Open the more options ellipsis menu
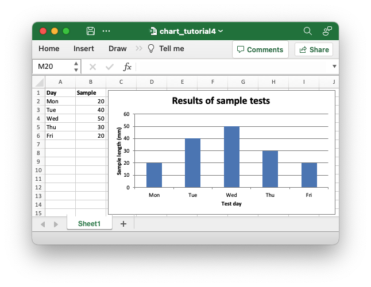This screenshot has height=287, width=371. click(x=106, y=31)
